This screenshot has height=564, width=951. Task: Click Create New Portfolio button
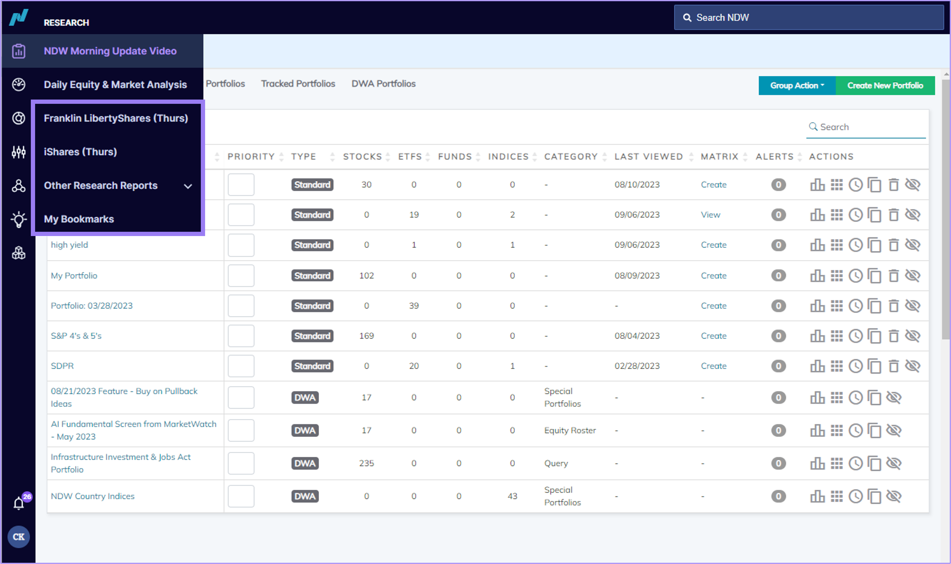[x=885, y=86]
